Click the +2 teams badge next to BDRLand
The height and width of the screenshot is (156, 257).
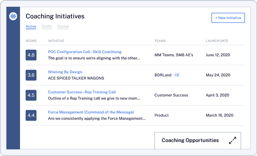(176, 75)
